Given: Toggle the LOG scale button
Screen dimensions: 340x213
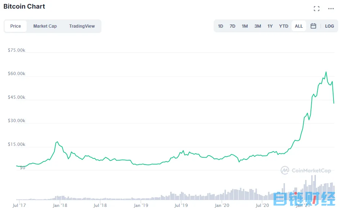Looking at the screenshot, I should point(329,26).
